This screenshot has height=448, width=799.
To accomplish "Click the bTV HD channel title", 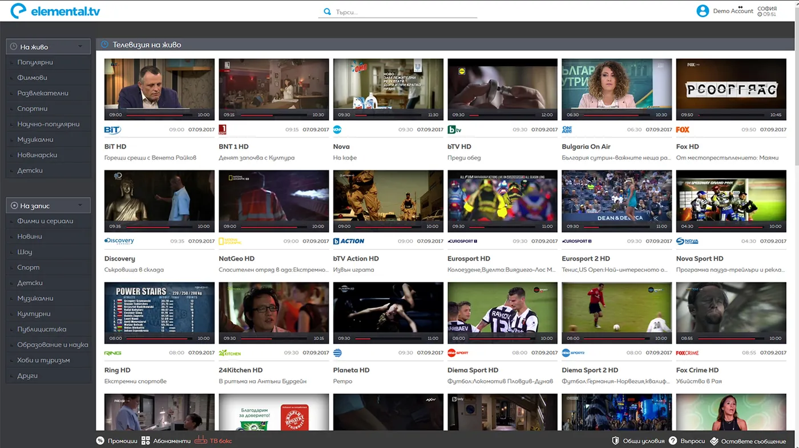I will click(x=459, y=146).
